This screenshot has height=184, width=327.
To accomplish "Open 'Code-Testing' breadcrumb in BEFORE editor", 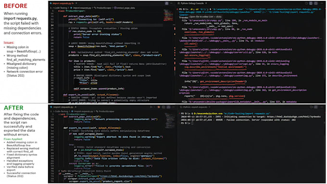I will click(61, 8).
